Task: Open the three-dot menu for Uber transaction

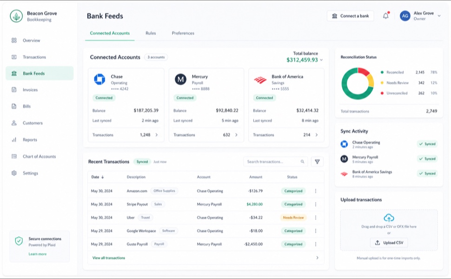Action: (x=316, y=218)
